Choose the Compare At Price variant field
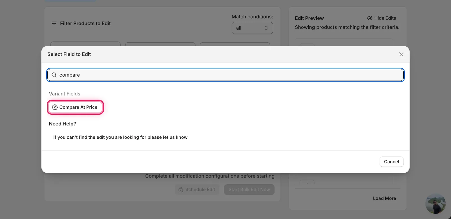This screenshot has width=451, height=219. 75,107
